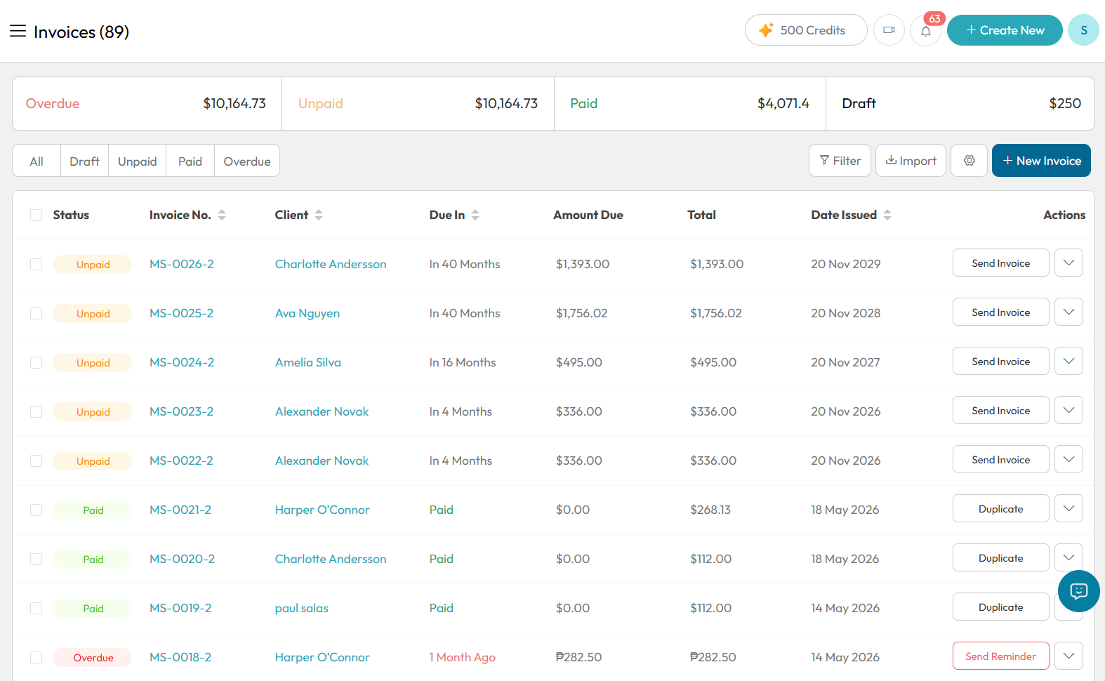Sort by Date Issued column arrows

point(887,215)
